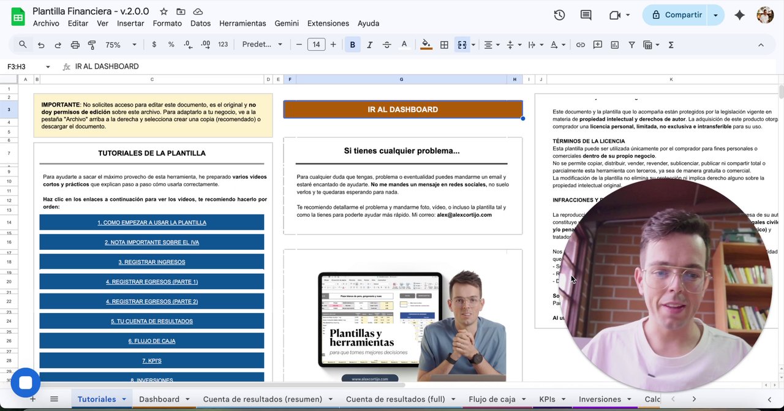Click the create filter funnel icon
Image resolution: width=784 pixels, height=411 pixels.
tap(631, 45)
